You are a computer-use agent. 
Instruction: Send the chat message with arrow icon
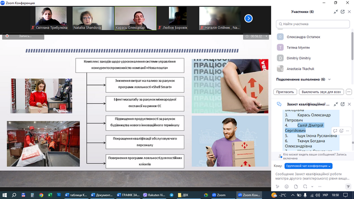[348, 186]
